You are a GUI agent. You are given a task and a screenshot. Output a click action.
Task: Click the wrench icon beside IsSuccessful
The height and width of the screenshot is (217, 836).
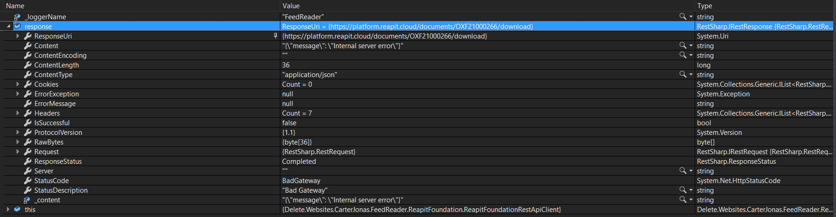[28, 122]
